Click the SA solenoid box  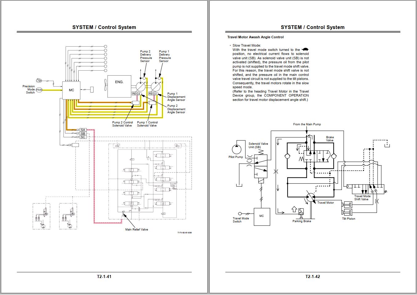pyautogui.click(x=83, y=130)
